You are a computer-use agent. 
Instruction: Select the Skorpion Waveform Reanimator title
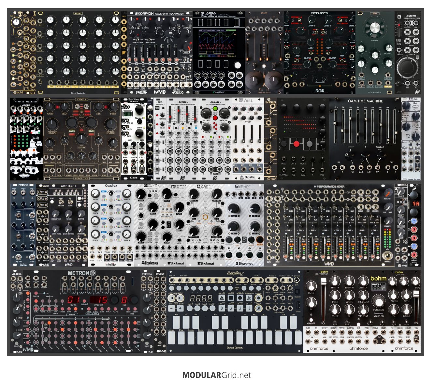click(160, 14)
